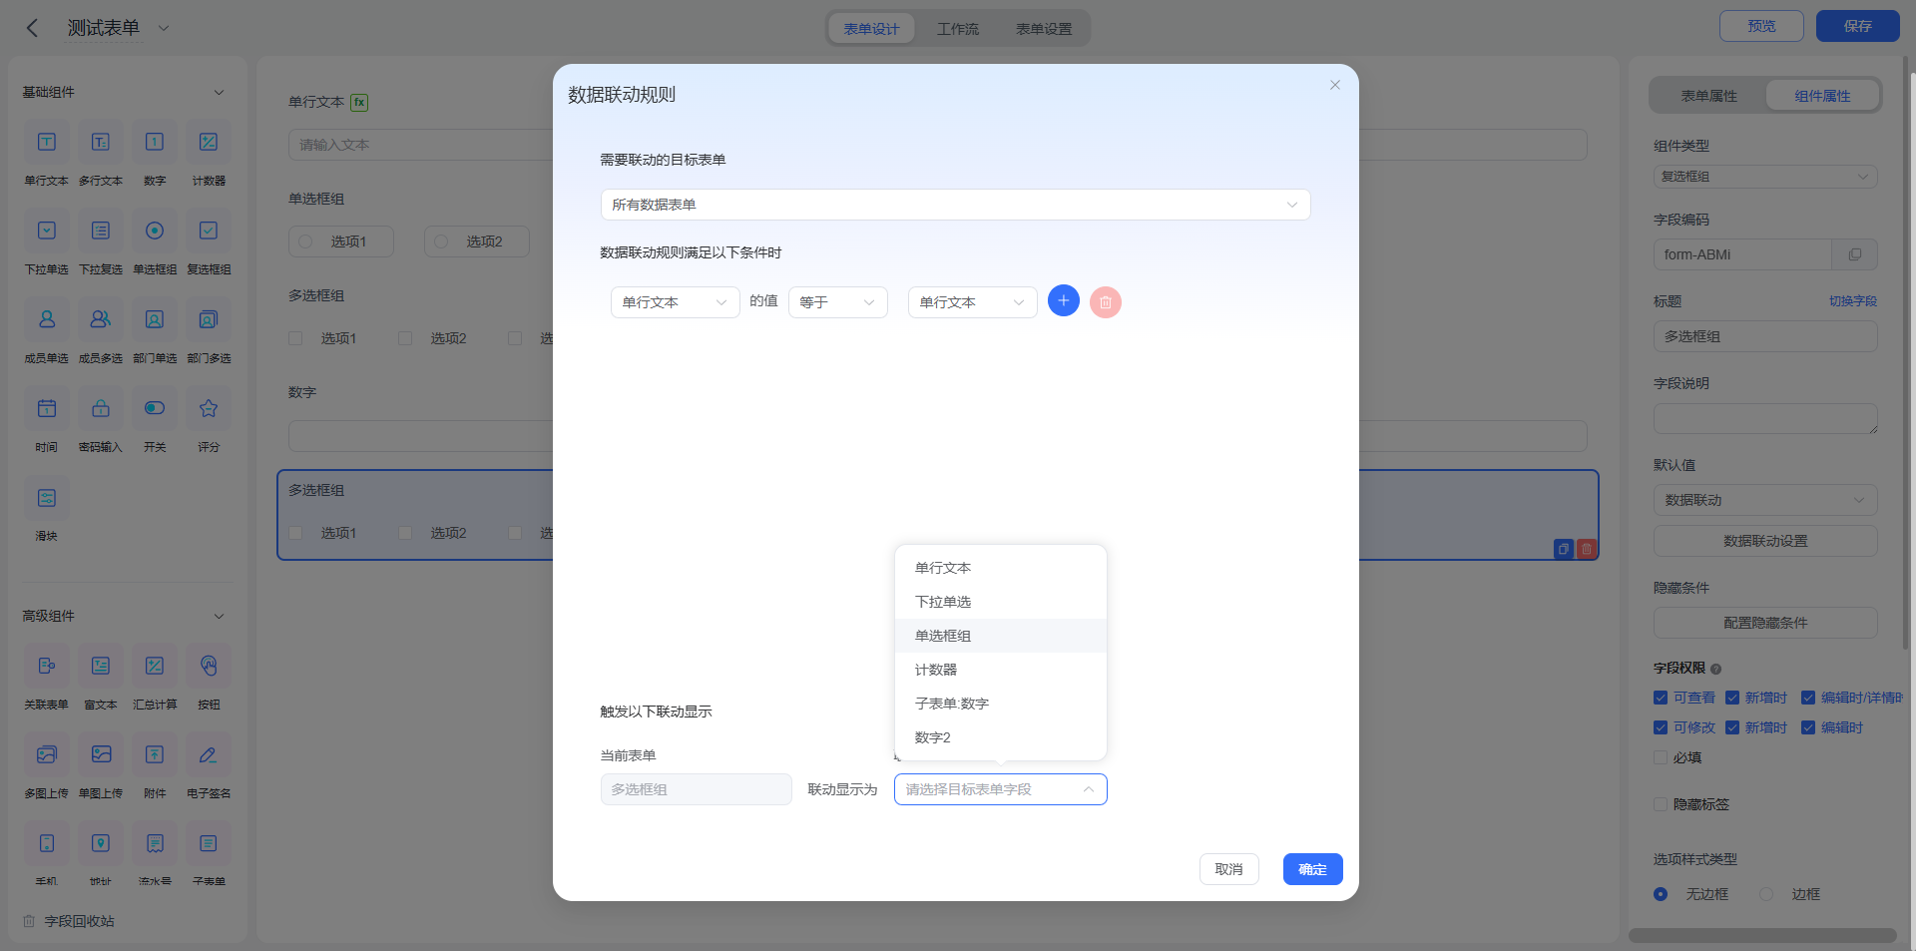Select the 成员单选 component icon
Viewport: 1916px width, 951px height.
[x=47, y=319]
